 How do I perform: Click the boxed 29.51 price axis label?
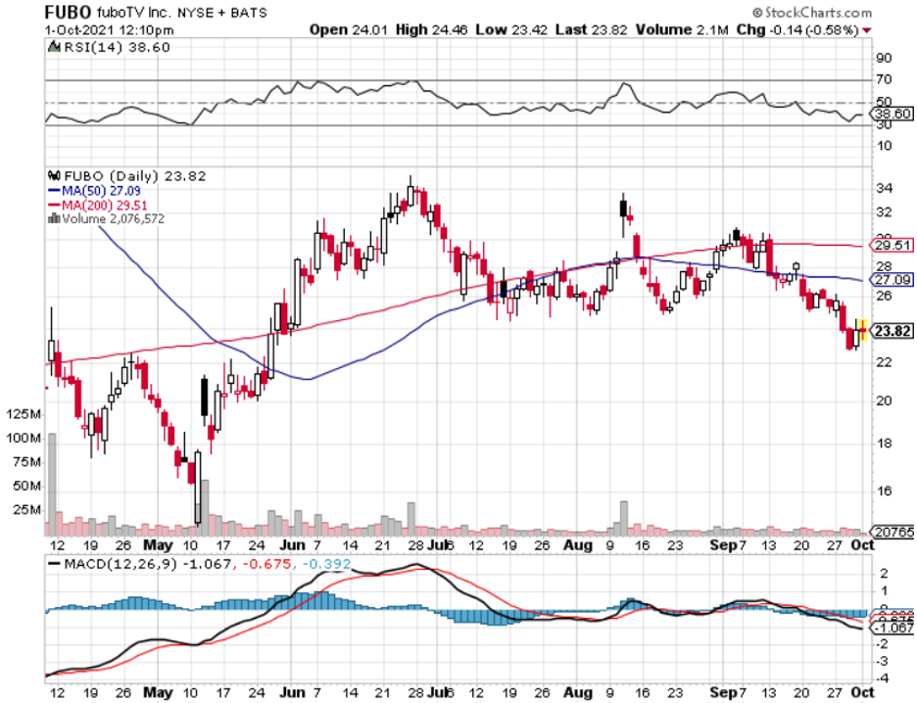(x=893, y=245)
